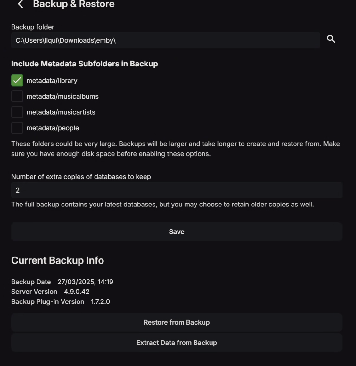Screen dimensions: 356x366
Task: Click the Backup & Restore page title
Action: (x=74, y=4)
